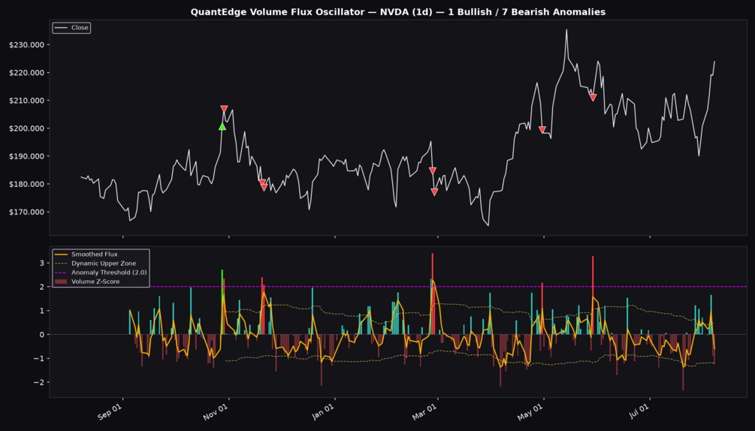This screenshot has height=431, width=755.
Task: Click the price line's highest peak above $230
Action: (x=566, y=30)
